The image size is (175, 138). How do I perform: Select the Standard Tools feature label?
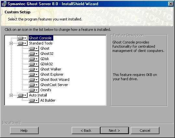(41, 43)
